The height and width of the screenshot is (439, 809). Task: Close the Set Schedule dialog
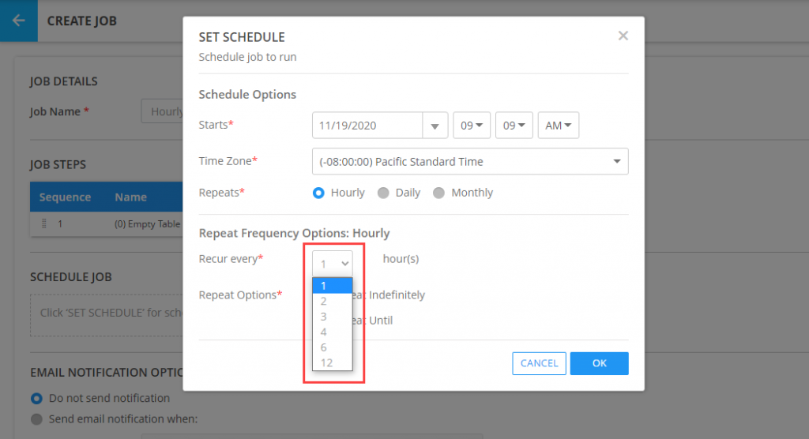623,36
